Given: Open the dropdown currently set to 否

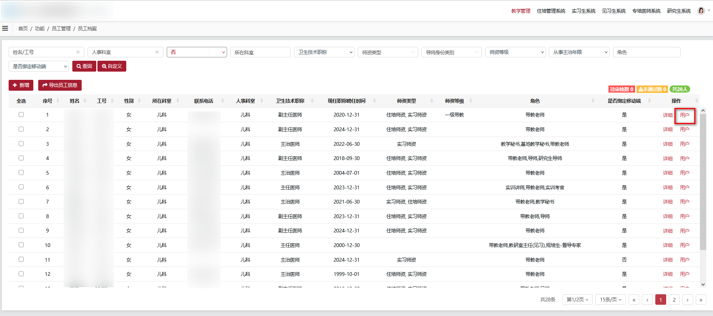Looking at the screenshot, I should tap(197, 52).
